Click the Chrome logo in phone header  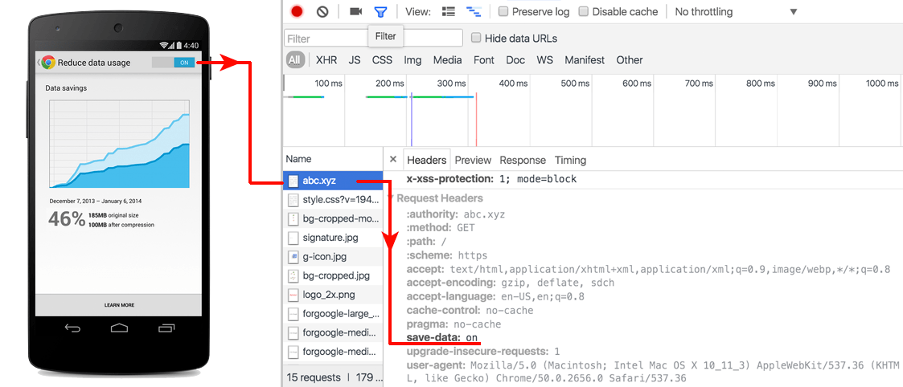[48, 63]
